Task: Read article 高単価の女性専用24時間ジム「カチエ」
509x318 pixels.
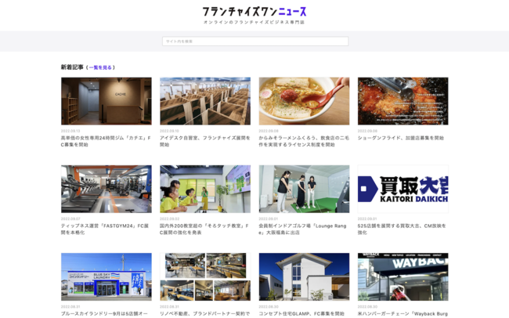Action: click(106, 141)
